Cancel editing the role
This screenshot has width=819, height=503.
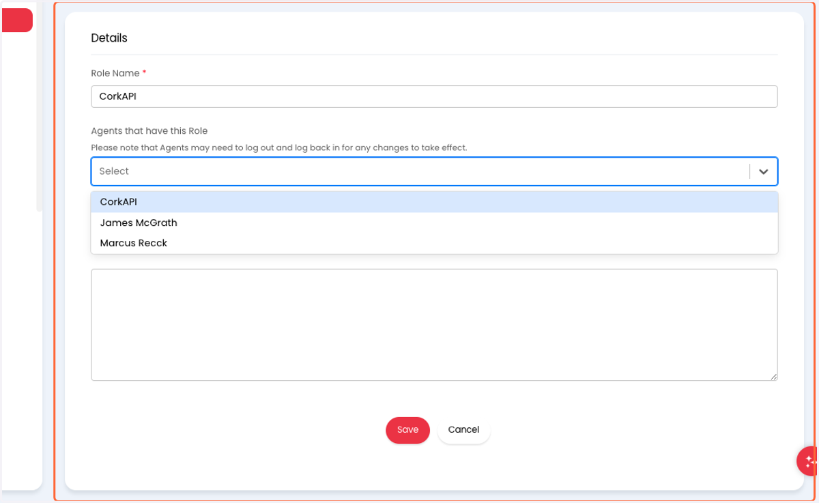coord(463,430)
